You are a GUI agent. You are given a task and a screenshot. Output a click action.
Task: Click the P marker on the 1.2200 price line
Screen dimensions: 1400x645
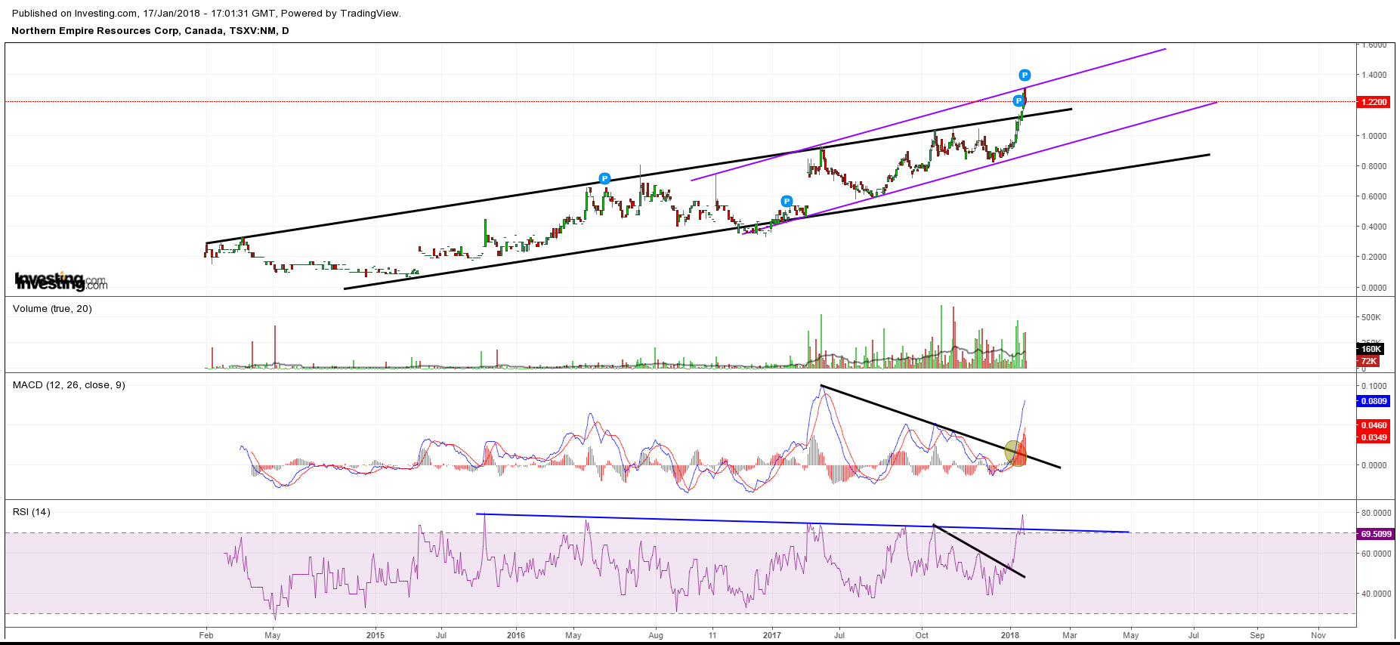coord(1018,101)
